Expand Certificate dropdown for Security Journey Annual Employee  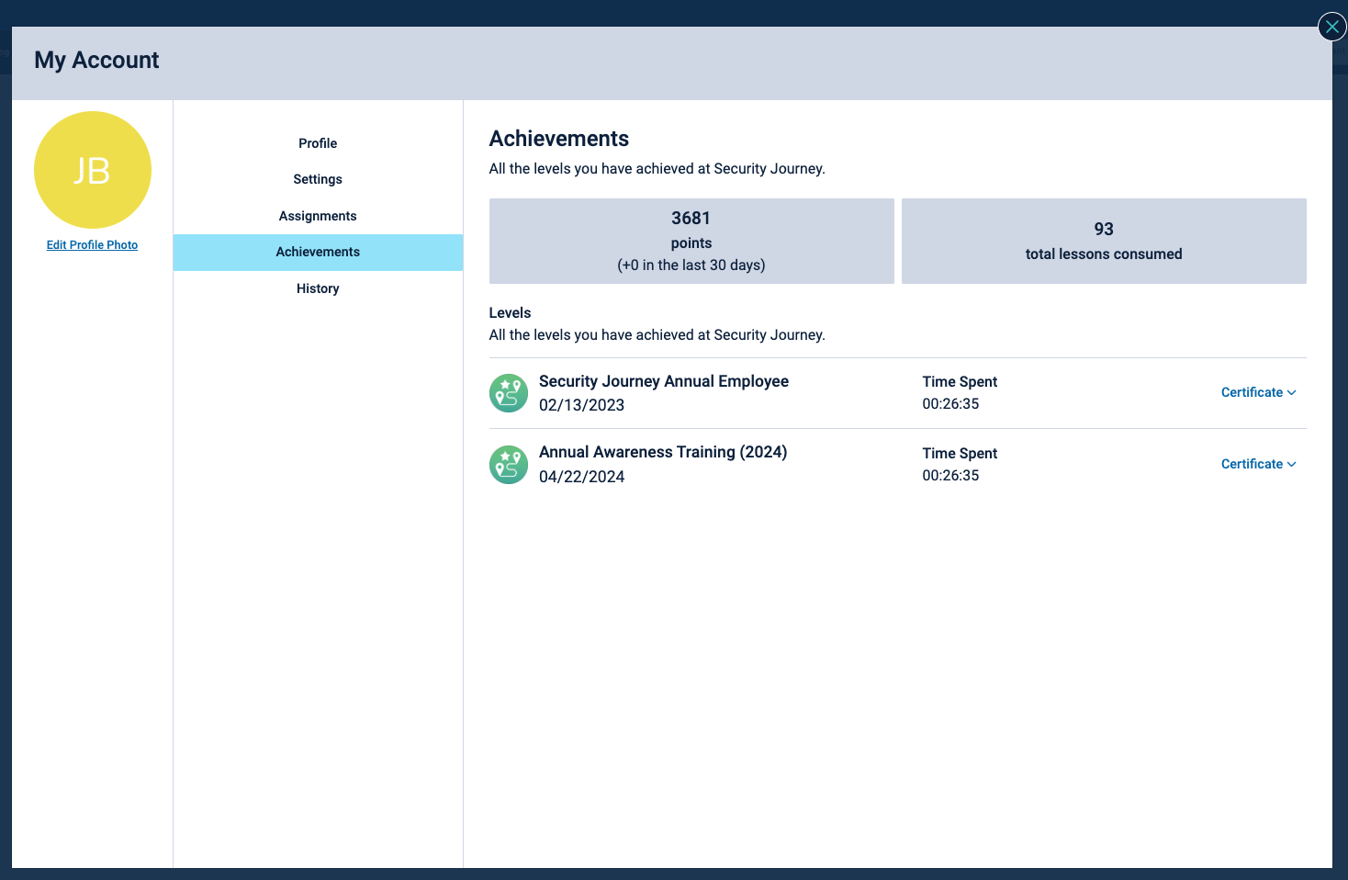[x=1258, y=392]
